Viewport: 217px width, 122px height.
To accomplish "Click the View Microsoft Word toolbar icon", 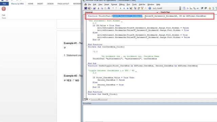I will 86,8.
